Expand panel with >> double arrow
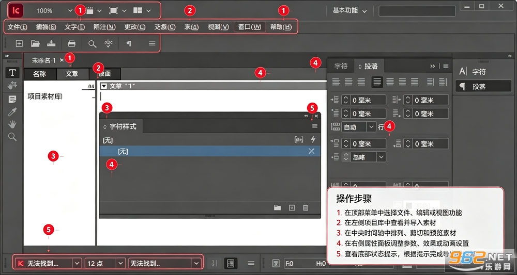The height and width of the screenshot is (275, 517). click(x=433, y=66)
